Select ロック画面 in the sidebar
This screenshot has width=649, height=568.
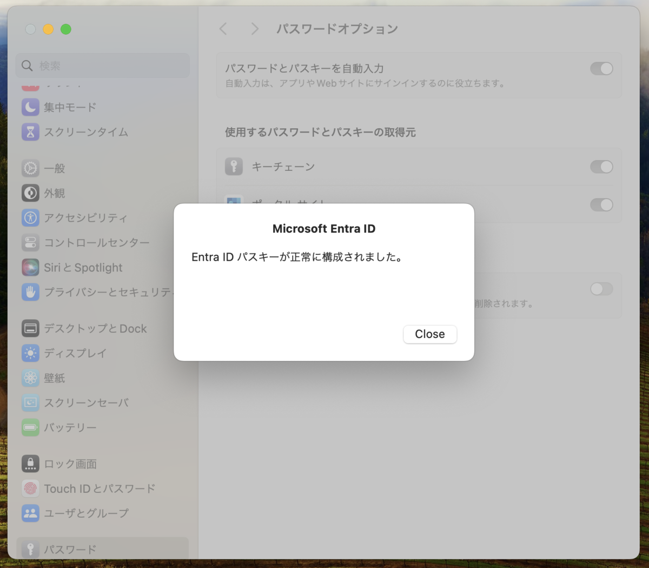[x=70, y=464]
